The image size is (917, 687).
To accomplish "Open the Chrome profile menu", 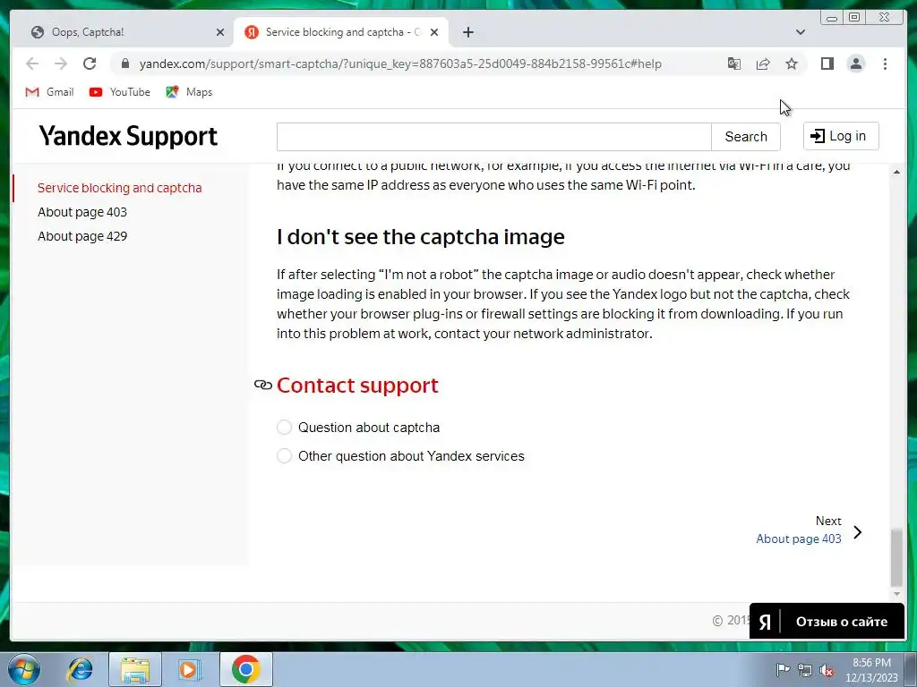I will point(855,64).
